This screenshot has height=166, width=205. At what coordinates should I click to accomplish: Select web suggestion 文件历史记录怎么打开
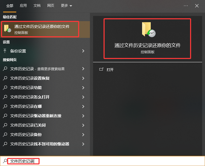(45, 97)
